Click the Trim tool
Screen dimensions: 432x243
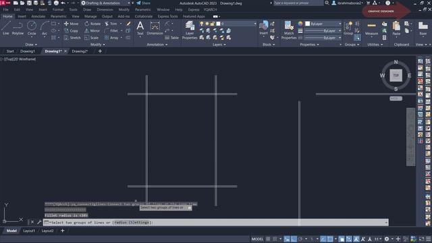pos(111,24)
